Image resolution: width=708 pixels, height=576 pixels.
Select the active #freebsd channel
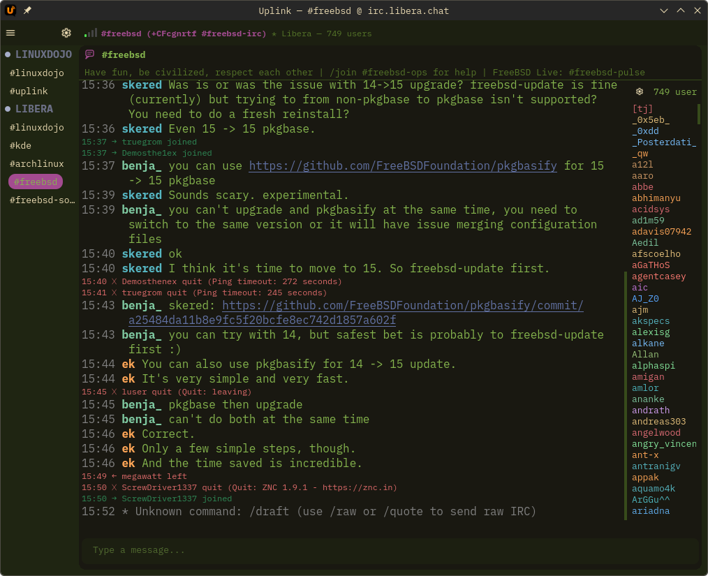[36, 182]
